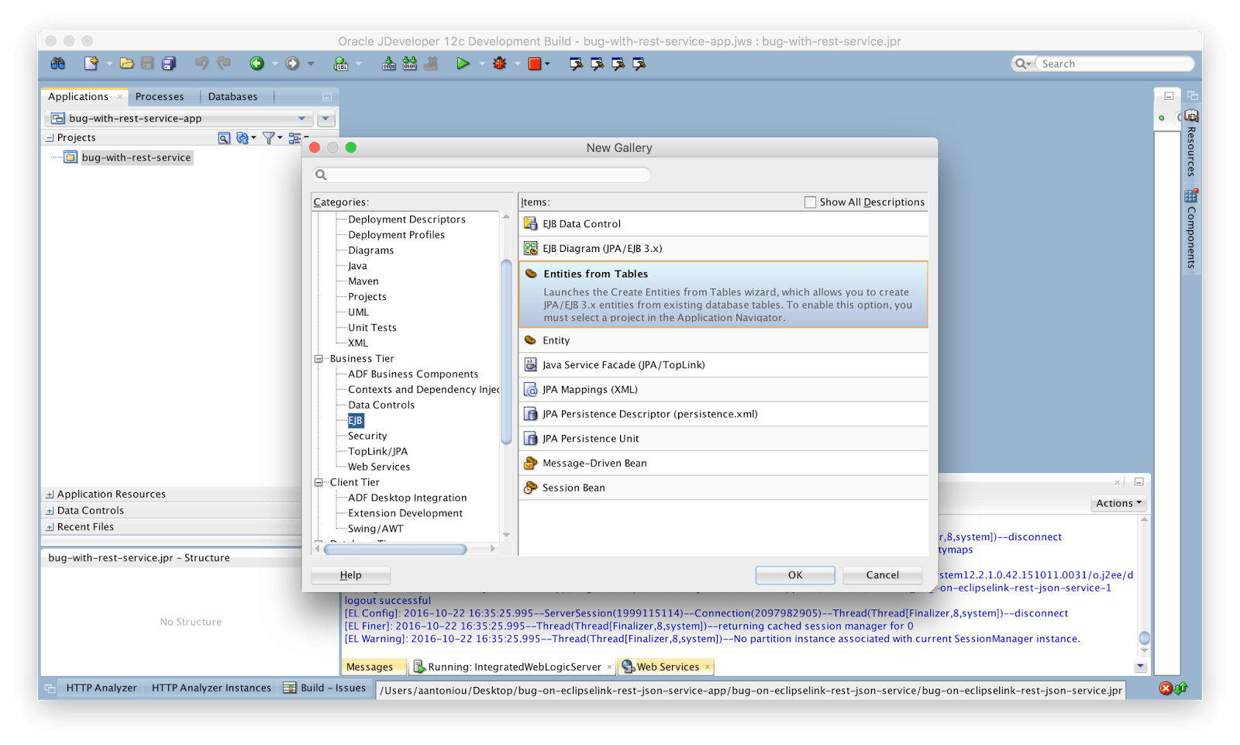The height and width of the screenshot is (745, 1240).
Task: Focus the New Gallery search field
Action: coord(481,175)
